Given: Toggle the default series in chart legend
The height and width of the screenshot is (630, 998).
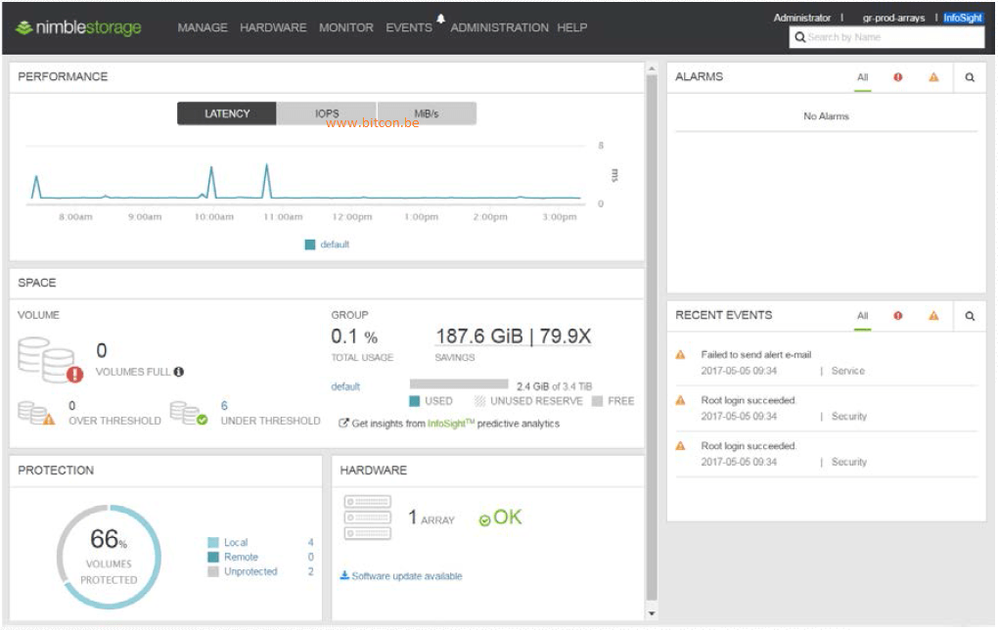Looking at the screenshot, I should point(327,245).
